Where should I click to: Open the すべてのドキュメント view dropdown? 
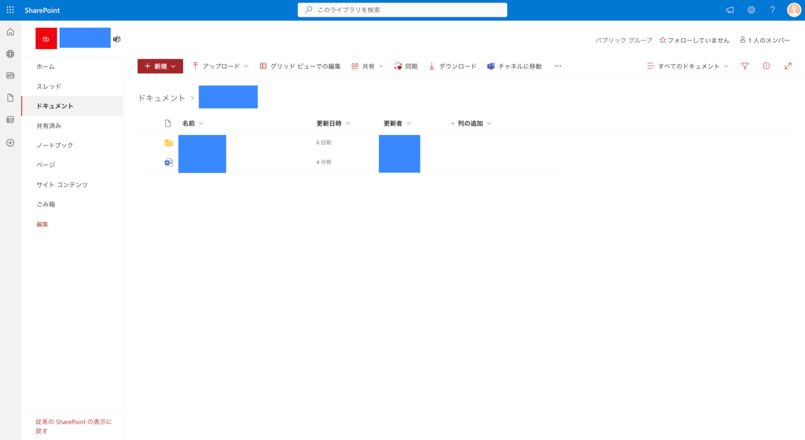pyautogui.click(x=688, y=66)
